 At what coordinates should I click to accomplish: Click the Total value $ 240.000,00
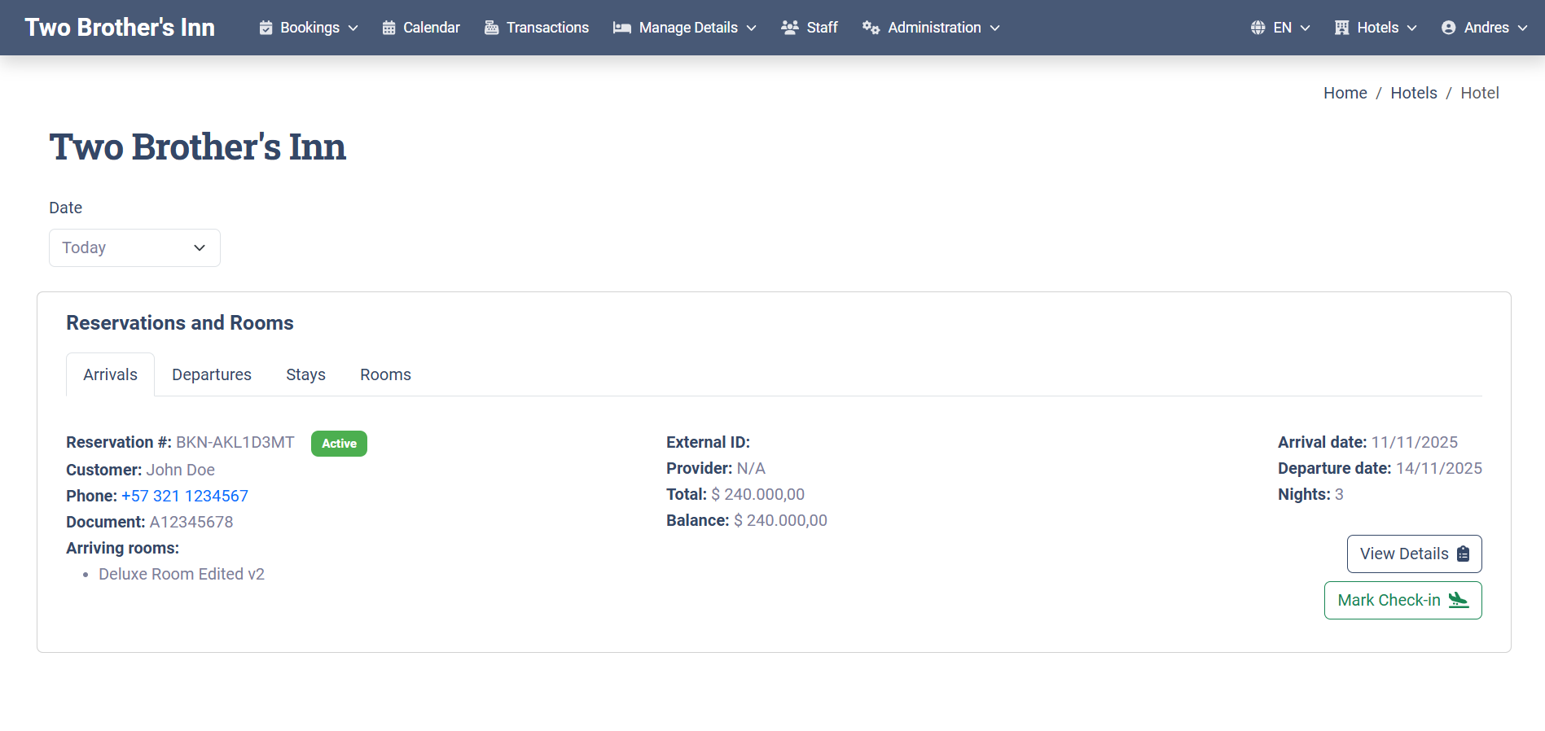click(x=757, y=494)
